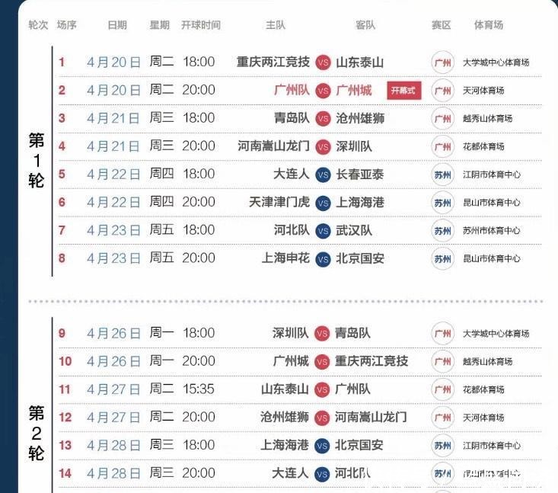
Task: Click stadium 天河体育场 in match 12
Action: point(483,418)
